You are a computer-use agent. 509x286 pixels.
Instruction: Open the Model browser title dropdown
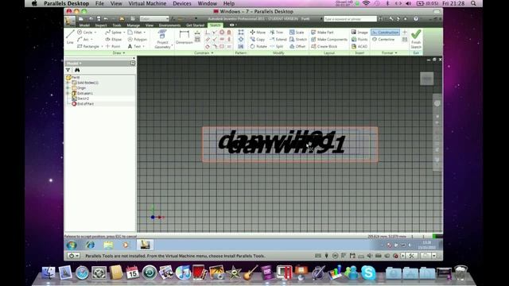(74, 64)
